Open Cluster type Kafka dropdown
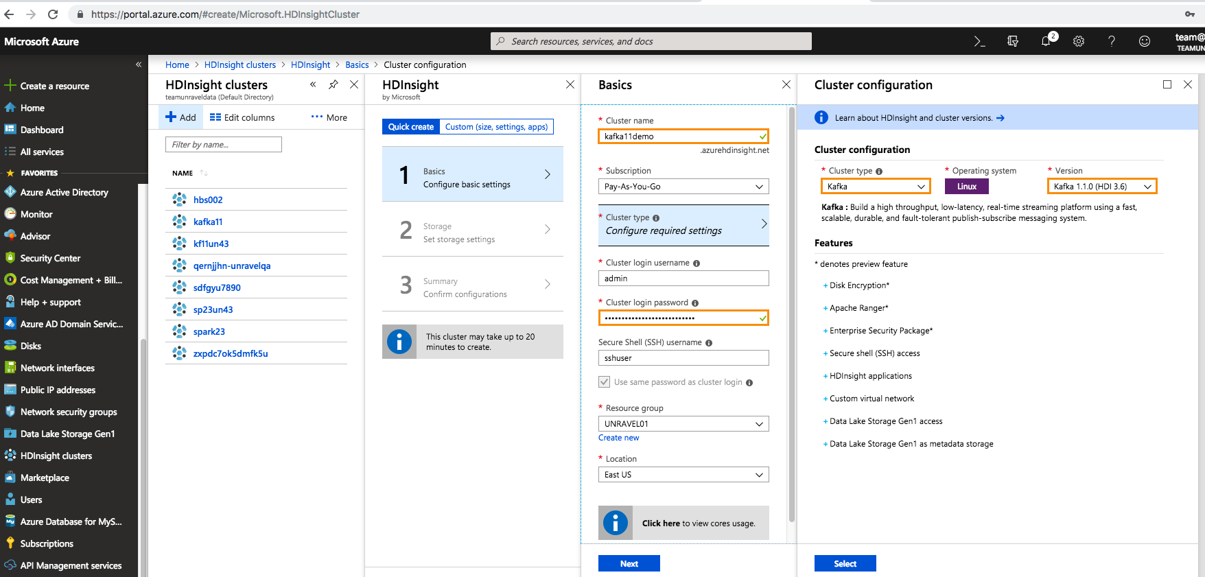This screenshot has width=1205, height=577. tap(876, 187)
